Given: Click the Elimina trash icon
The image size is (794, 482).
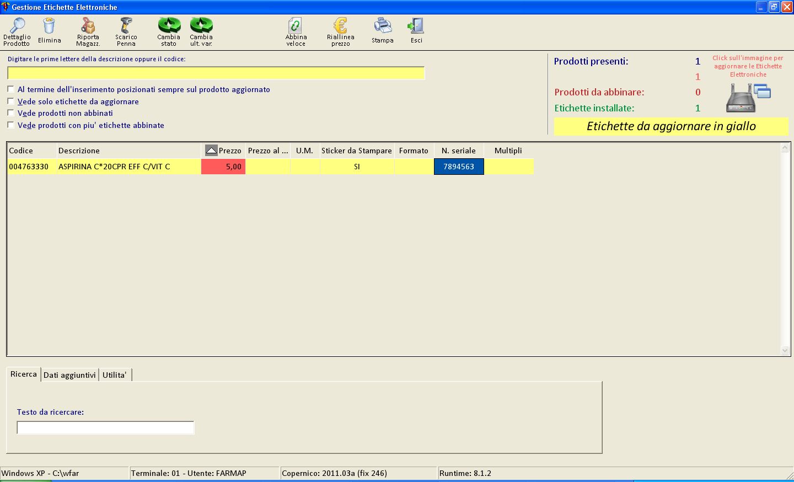Looking at the screenshot, I should [x=49, y=26].
